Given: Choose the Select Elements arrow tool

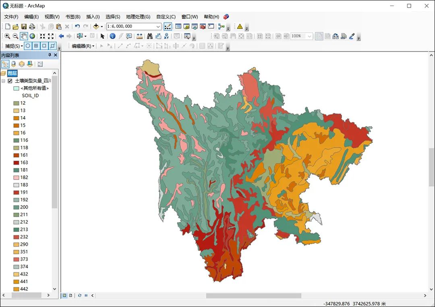Looking at the screenshot, I should [x=102, y=36].
